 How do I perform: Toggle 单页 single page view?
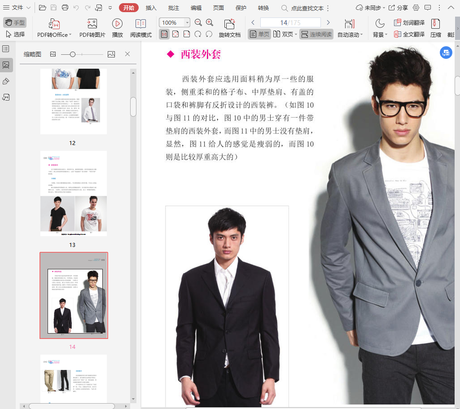coord(259,34)
